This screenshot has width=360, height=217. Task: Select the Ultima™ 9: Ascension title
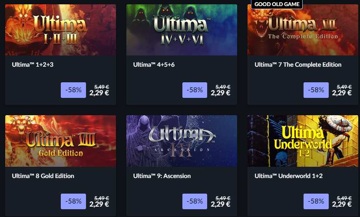pyautogui.click(x=162, y=176)
